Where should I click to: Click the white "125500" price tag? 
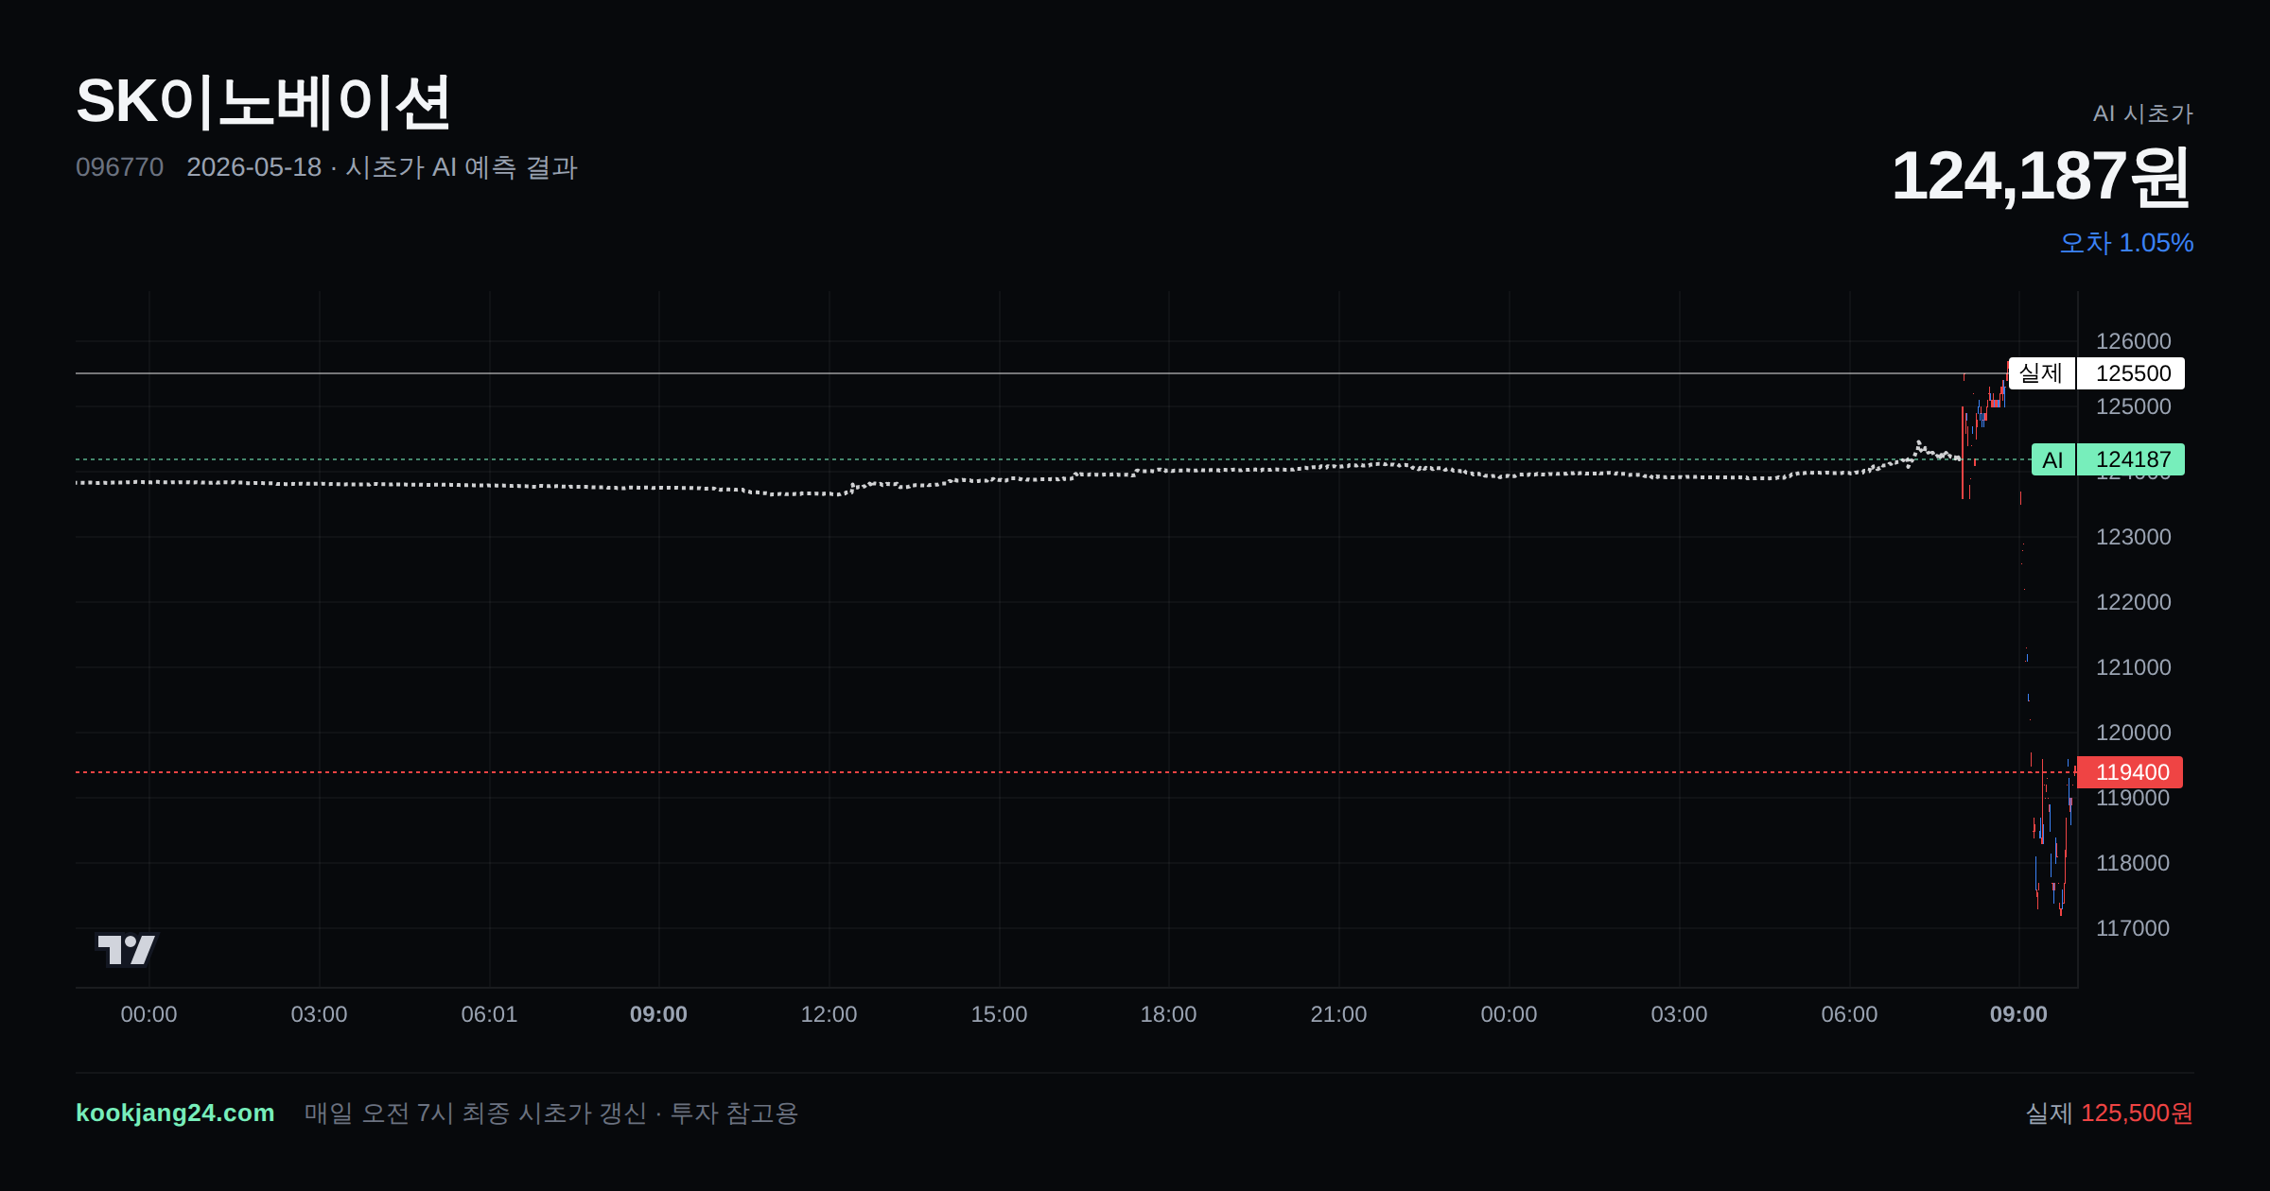pyautogui.click(x=2132, y=373)
